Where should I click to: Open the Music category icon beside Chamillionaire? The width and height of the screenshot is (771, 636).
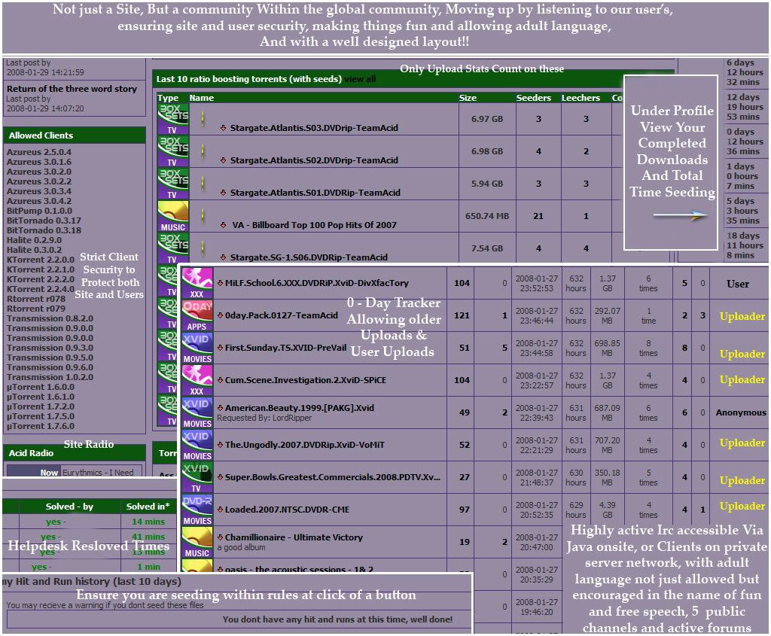197,542
